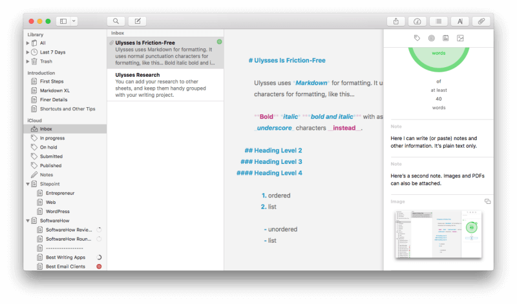Open the attached screenshot image thumbnail
This screenshot has width=517, height=304.
pos(438,234)
